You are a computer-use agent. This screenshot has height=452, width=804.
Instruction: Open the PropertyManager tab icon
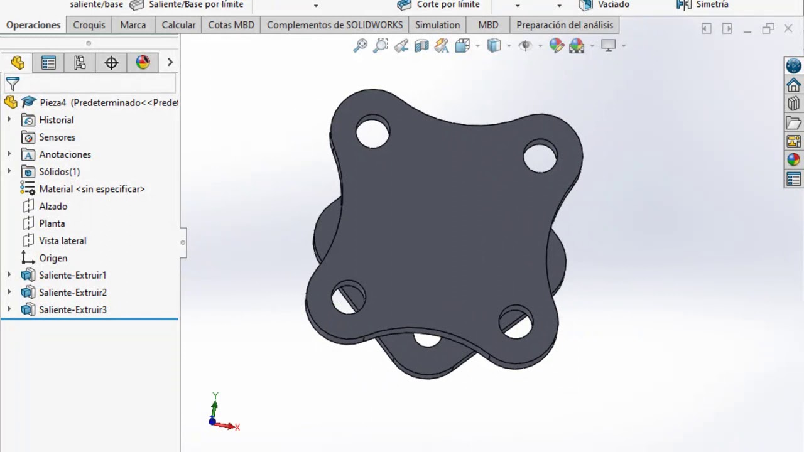click(48, 62)
